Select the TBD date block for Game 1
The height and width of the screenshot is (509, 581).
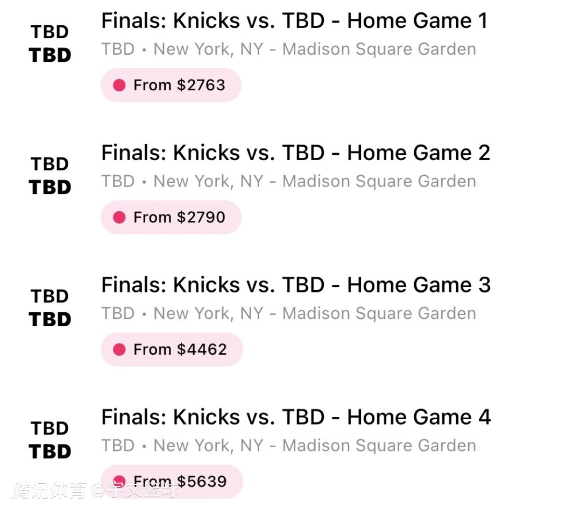tap(50, 44)
